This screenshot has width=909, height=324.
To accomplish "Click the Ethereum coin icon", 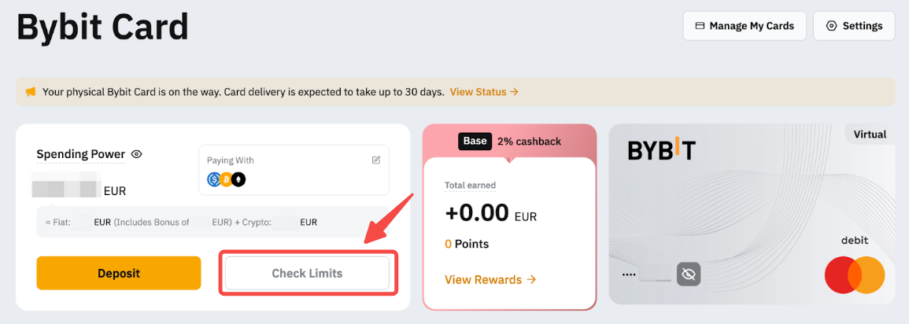I will pos(238,179).
